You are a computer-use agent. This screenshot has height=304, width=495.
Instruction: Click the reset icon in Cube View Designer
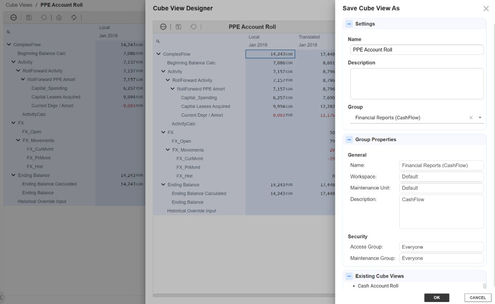coord(193,27)
